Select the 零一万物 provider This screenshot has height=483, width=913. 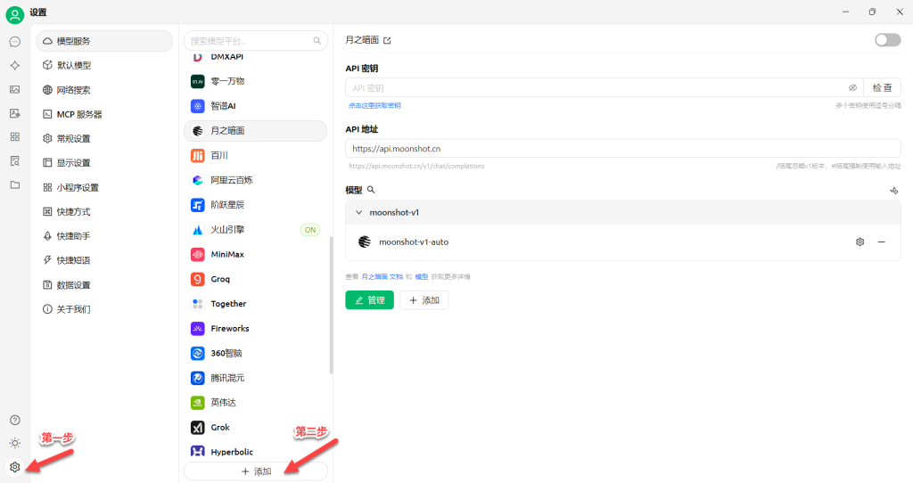(x=255, y=81)
